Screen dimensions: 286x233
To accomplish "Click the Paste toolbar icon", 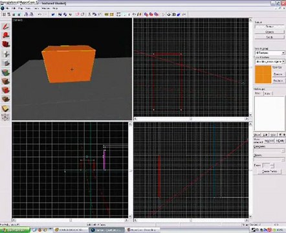I will point(99,14).
